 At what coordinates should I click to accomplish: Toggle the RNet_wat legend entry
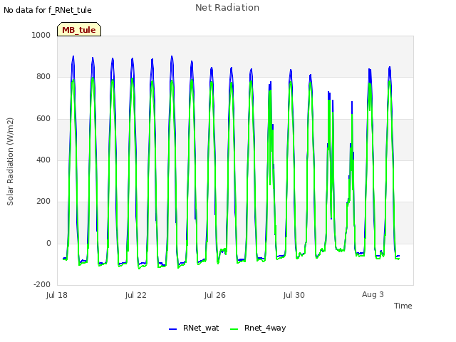tap(194, 328)
